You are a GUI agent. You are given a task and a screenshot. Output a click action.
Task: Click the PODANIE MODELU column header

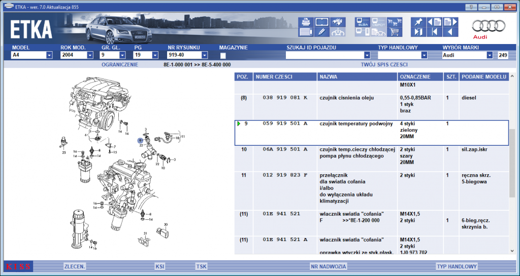click(x=484, y=76)
